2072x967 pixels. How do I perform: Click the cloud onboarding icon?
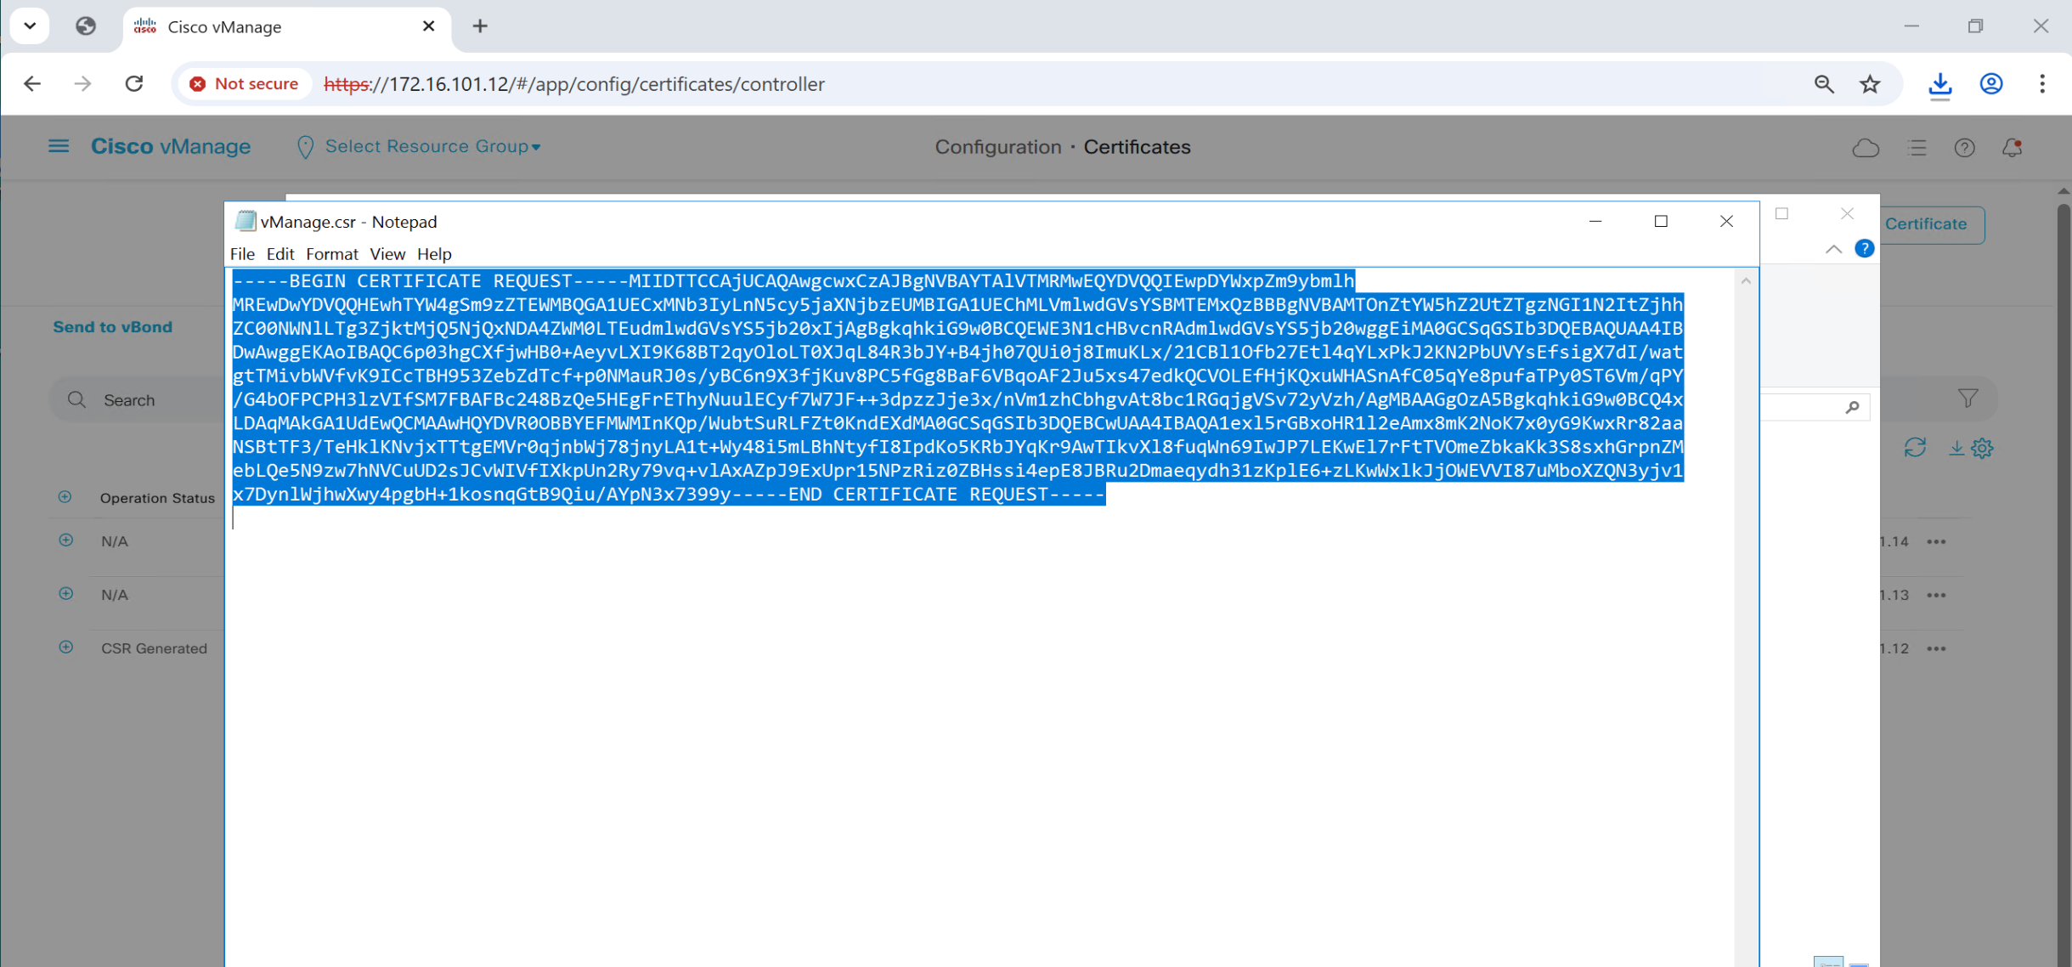(1866, 148)
